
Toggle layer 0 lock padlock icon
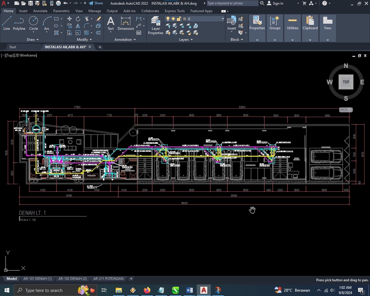(179, 18)
